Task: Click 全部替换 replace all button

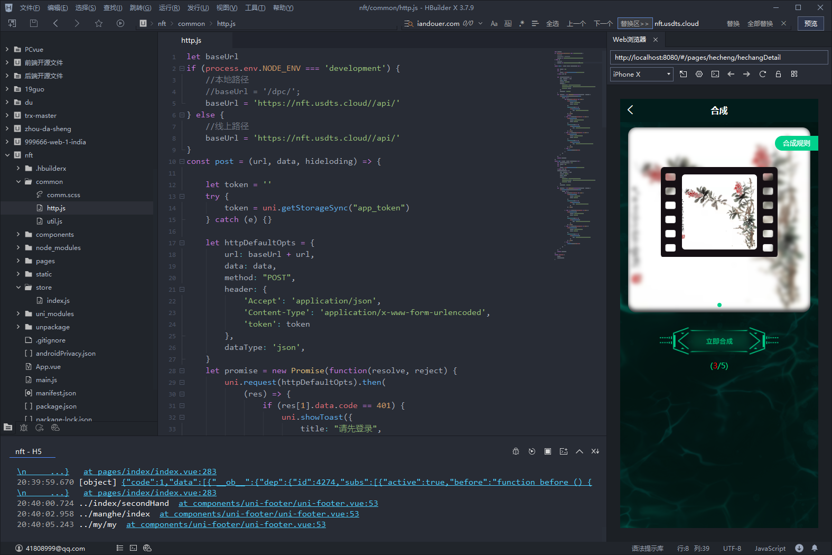Action: [760, 23]
